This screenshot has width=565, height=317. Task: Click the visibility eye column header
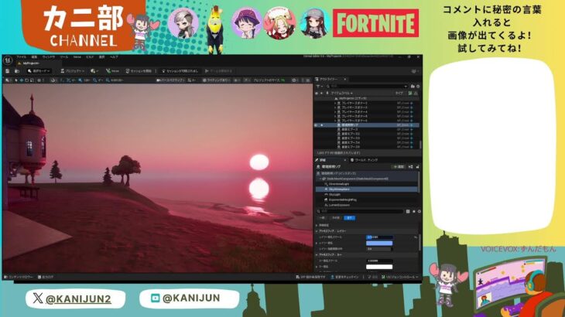click(317, 94)
